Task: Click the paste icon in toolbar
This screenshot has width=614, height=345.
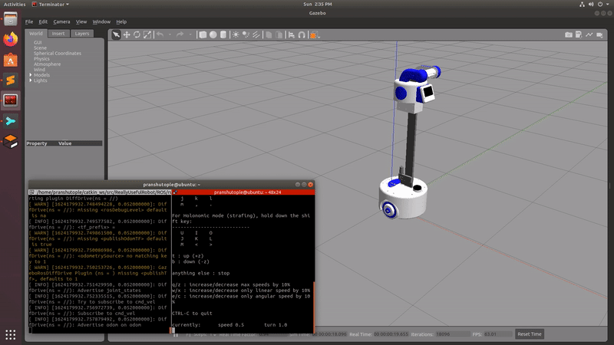Action: click(279, 34)
